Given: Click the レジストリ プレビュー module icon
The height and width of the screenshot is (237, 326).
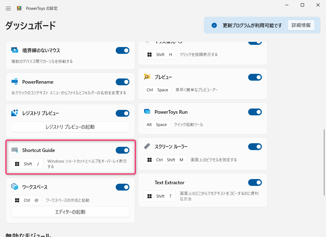Looking at the screenshot, I should (15, 113).
